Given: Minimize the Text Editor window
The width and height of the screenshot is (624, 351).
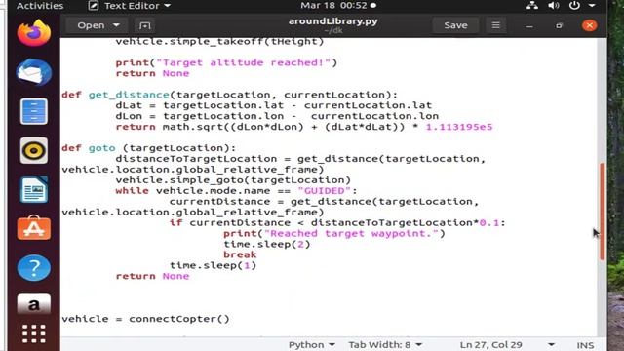Looking at the screenshot, I should point(529,26).
